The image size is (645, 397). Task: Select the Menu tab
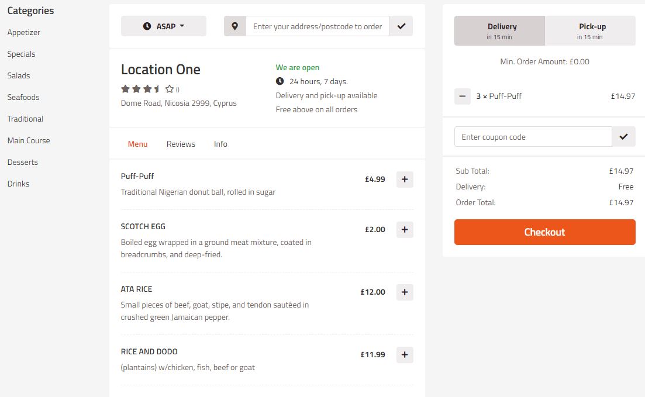(138, 144)
